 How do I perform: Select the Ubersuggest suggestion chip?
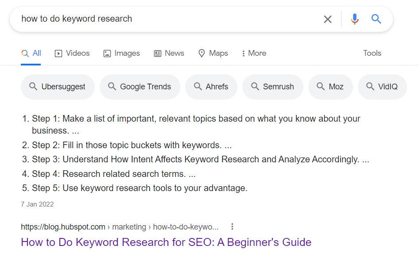click(58, 87)
